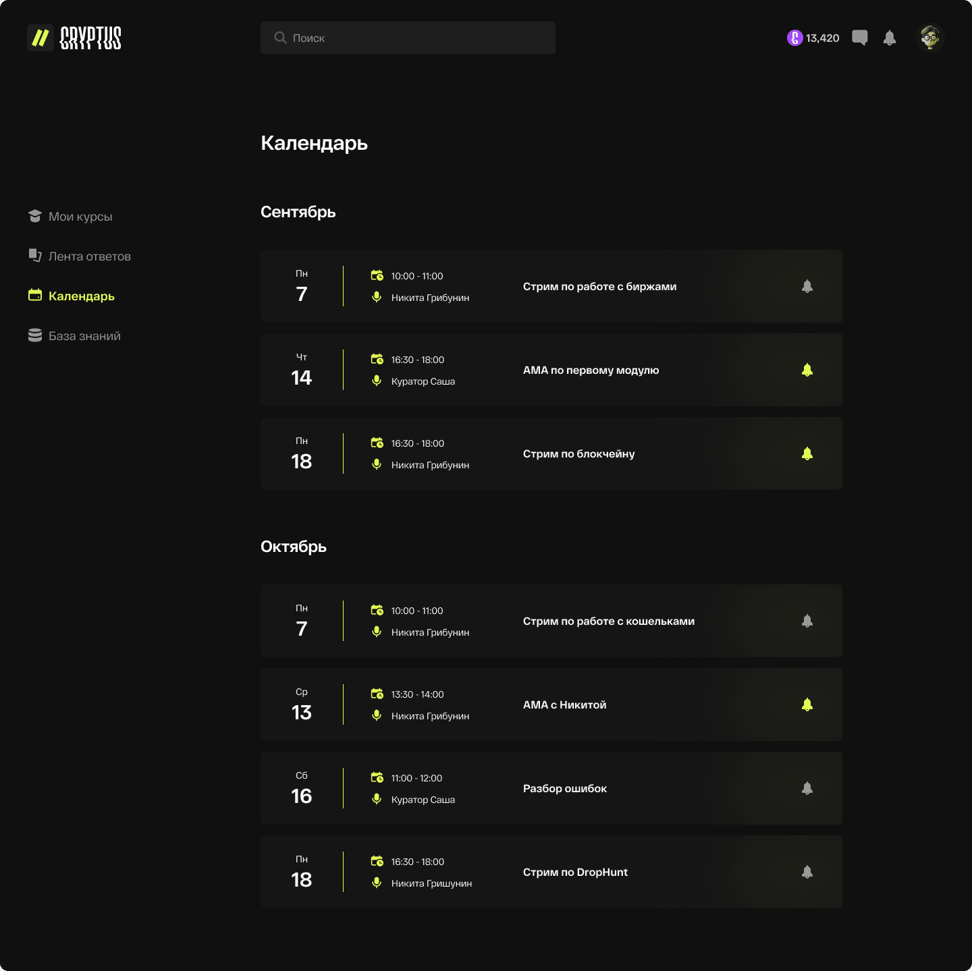
Task: Click the microphone icon in AMA по первому модулю row
Action: (377, 381)
